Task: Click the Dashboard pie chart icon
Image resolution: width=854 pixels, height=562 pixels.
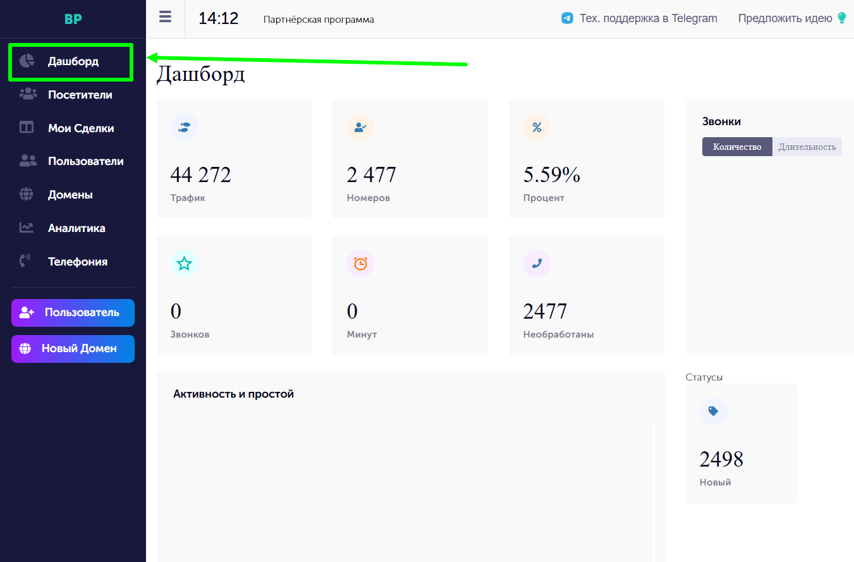Action: (27, 61)
